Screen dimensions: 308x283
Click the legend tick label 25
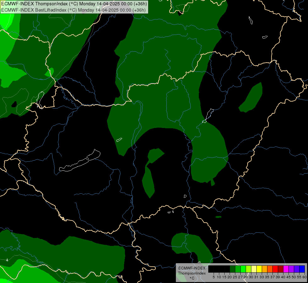(x=235, y=277)
